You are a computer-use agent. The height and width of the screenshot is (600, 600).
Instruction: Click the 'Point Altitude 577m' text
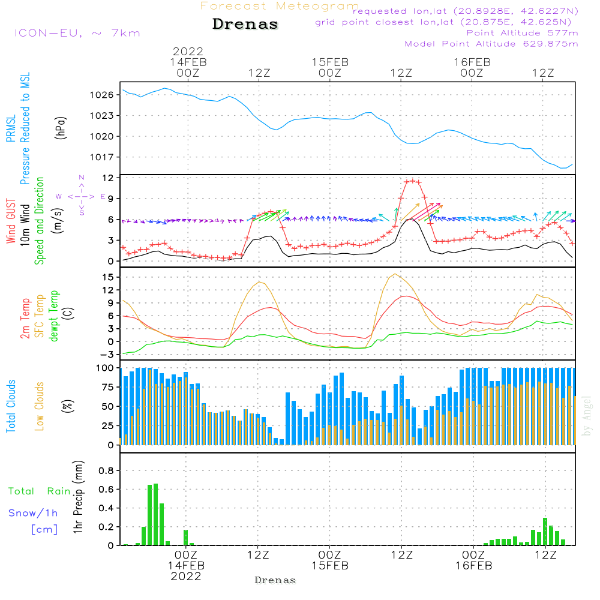click(x=522, y=33)
